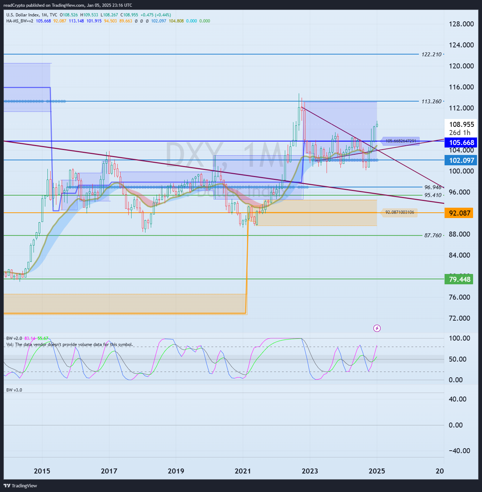Viewport: 482px width, 492px height.
Task: Click the 2017 label on time axis
Action: point(109,471)
